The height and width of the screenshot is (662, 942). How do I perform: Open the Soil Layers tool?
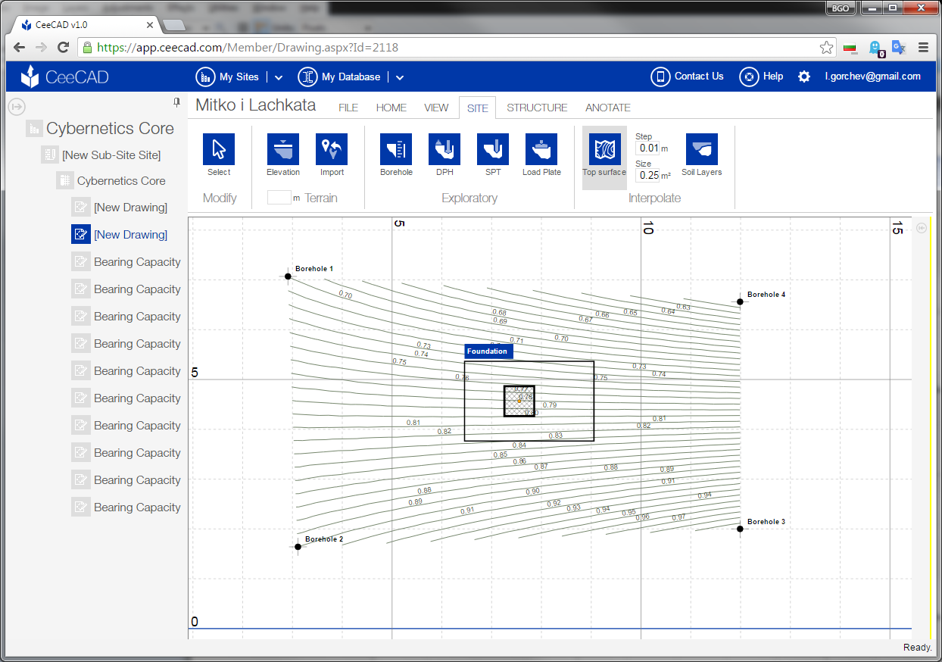pyautogui.click(x=701, y=149)
